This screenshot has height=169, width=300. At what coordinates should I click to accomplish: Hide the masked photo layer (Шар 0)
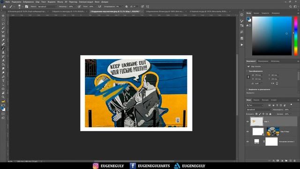(247, 131)
